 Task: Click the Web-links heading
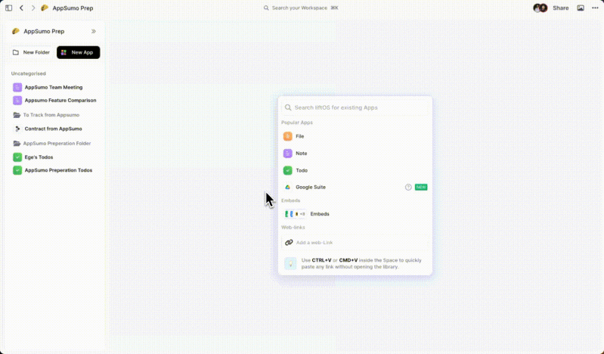pos(293,227)
